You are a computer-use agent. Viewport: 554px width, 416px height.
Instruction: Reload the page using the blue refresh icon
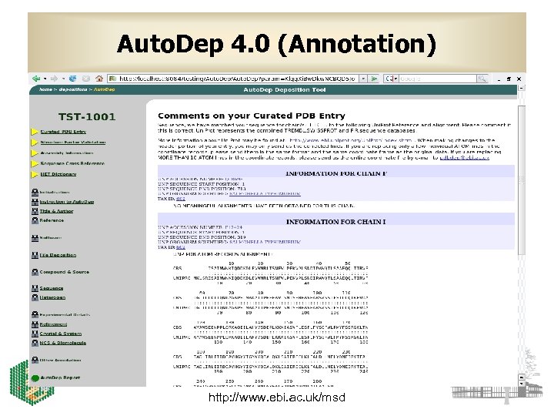click(x=73, y=79)
